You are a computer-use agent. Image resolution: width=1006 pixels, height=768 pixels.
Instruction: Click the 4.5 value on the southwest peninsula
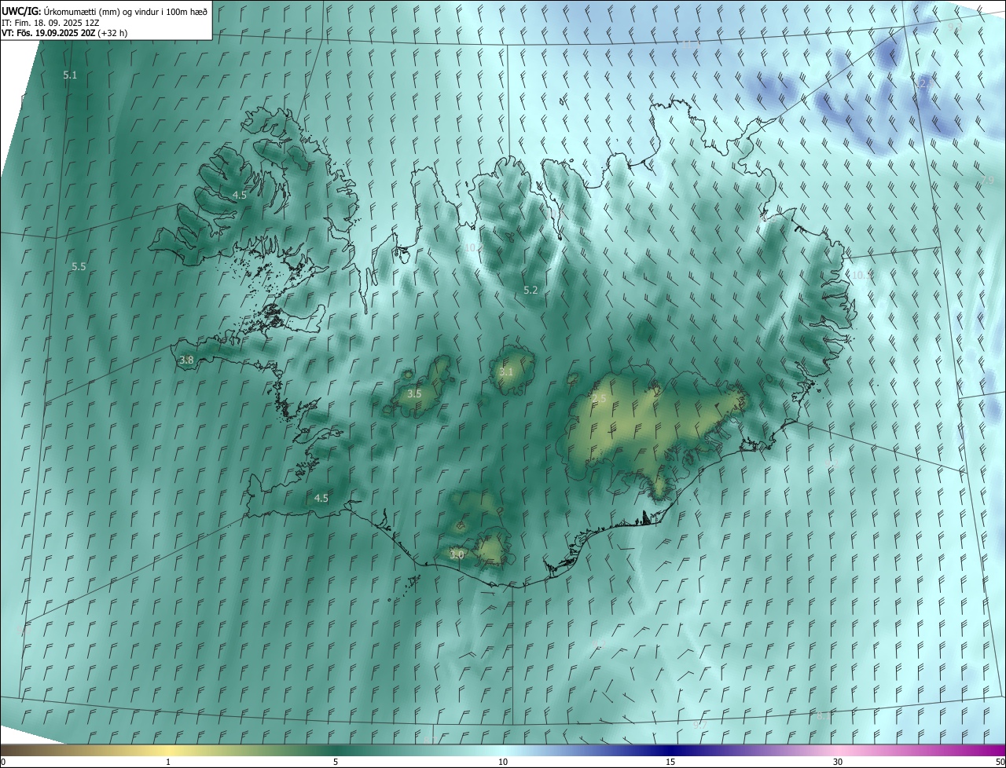321,498
